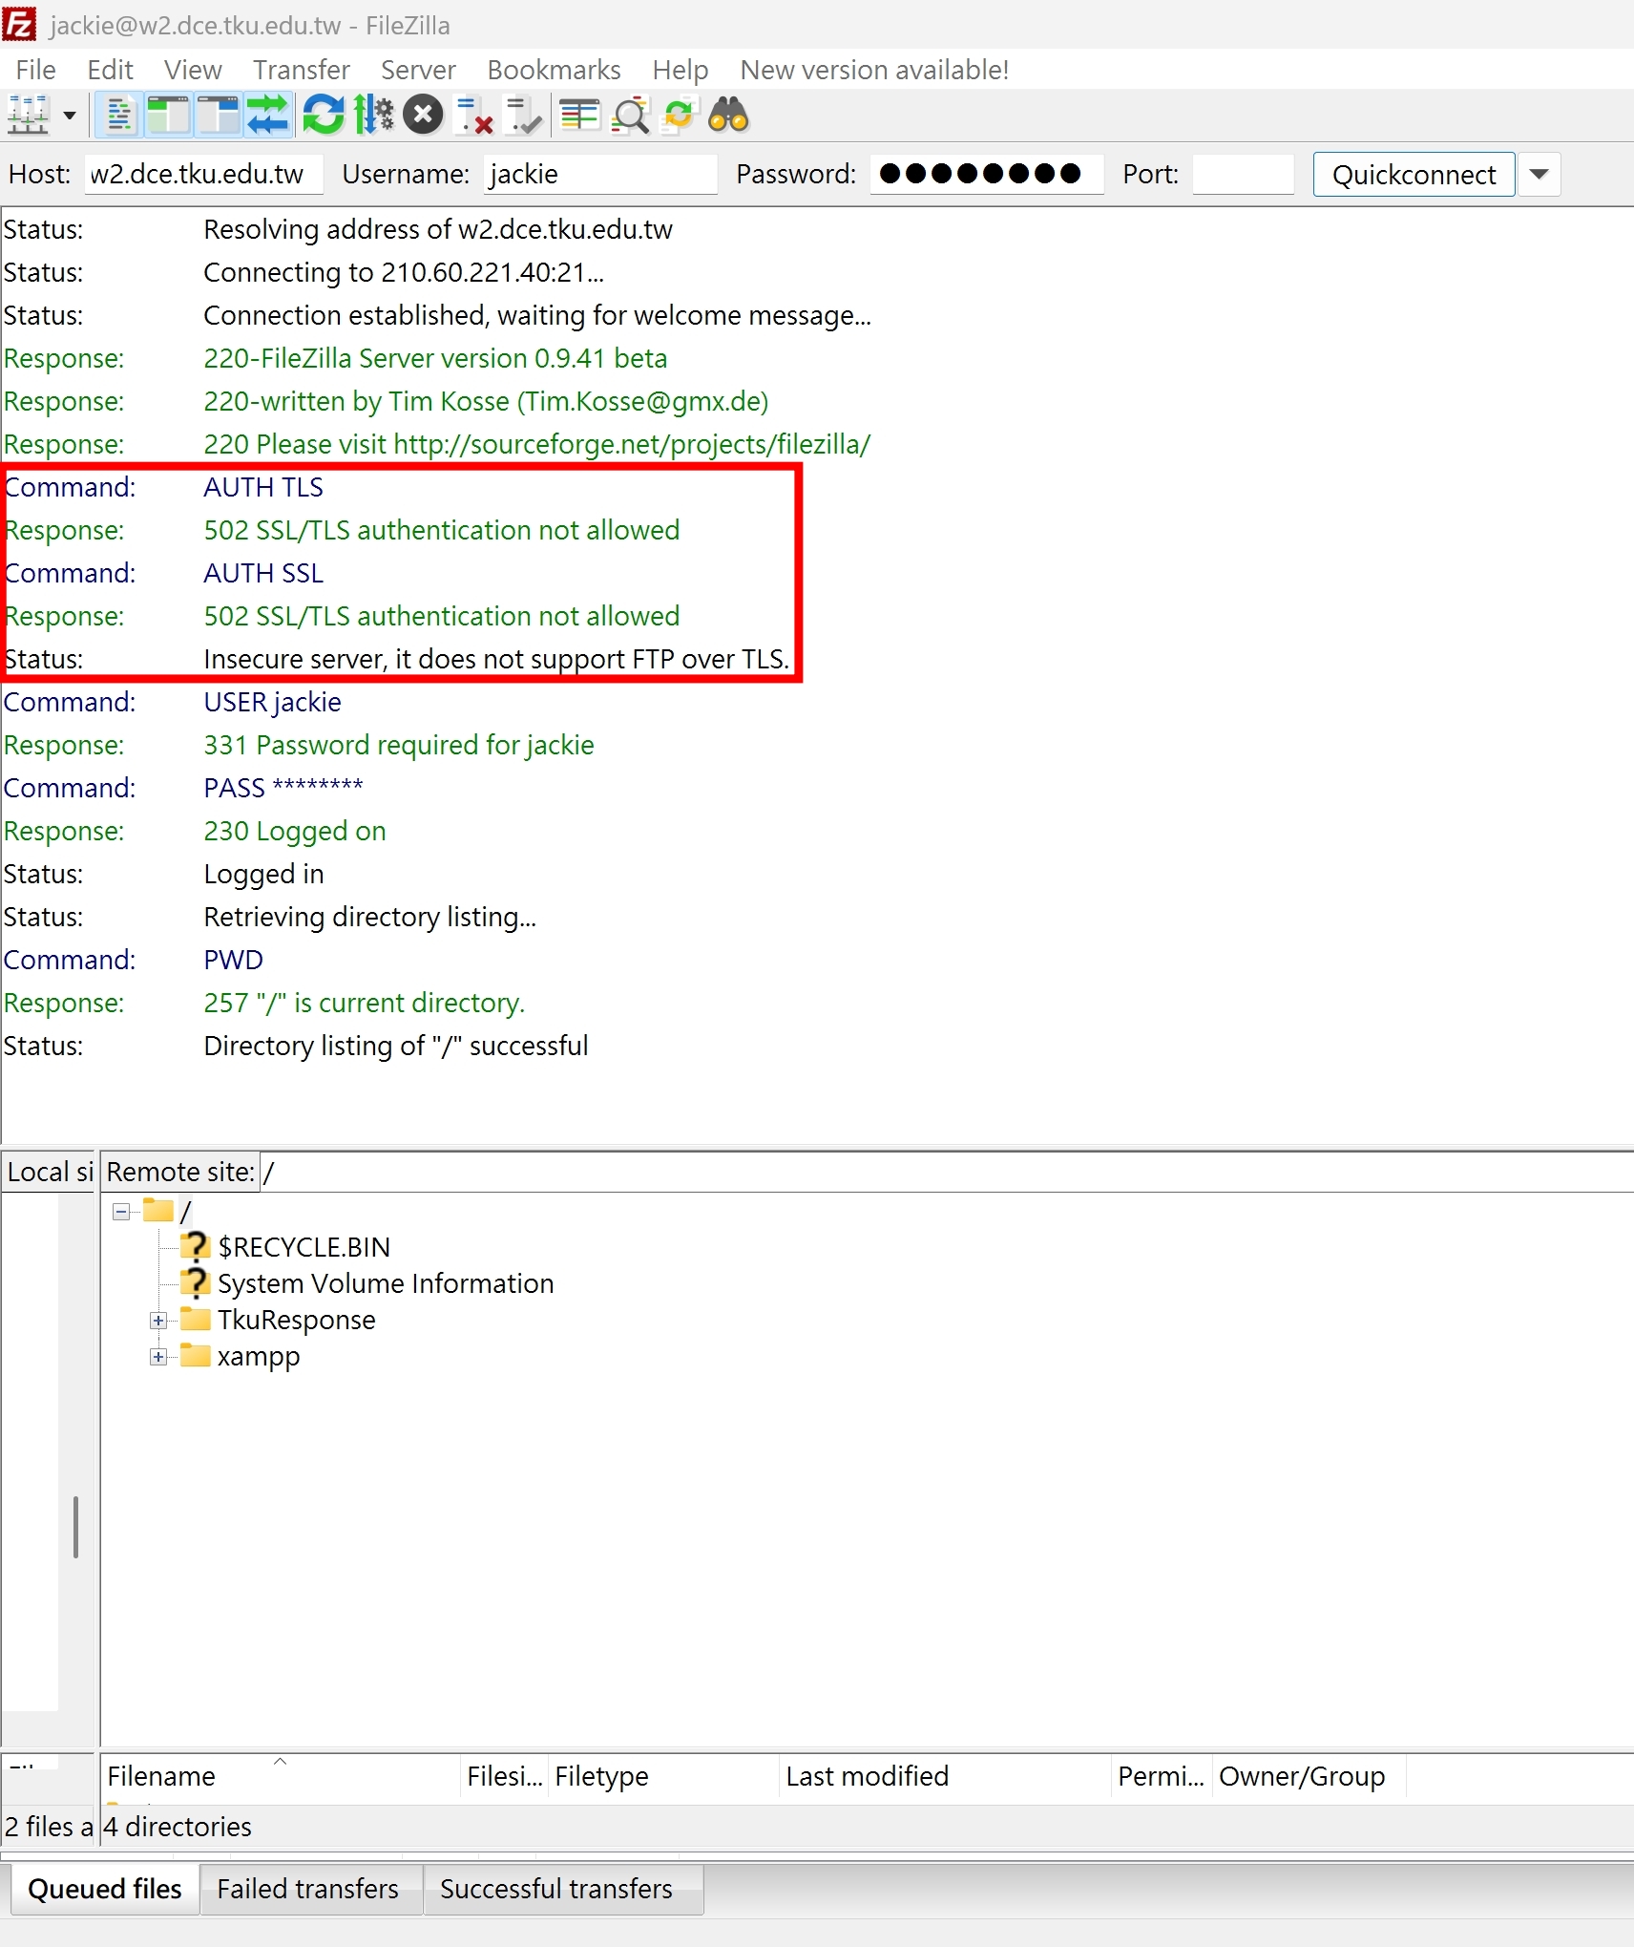Open the Site Manager

[28, 116]
